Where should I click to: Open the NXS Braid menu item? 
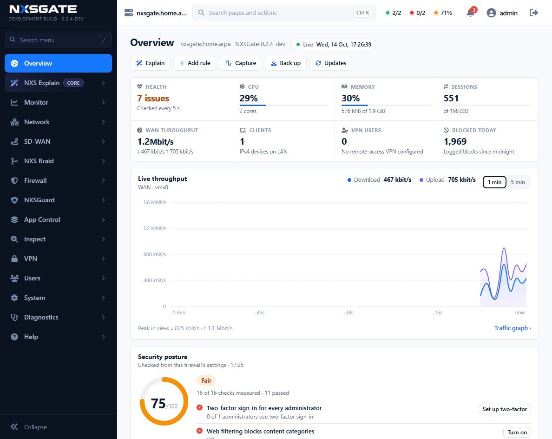point(58,161)
